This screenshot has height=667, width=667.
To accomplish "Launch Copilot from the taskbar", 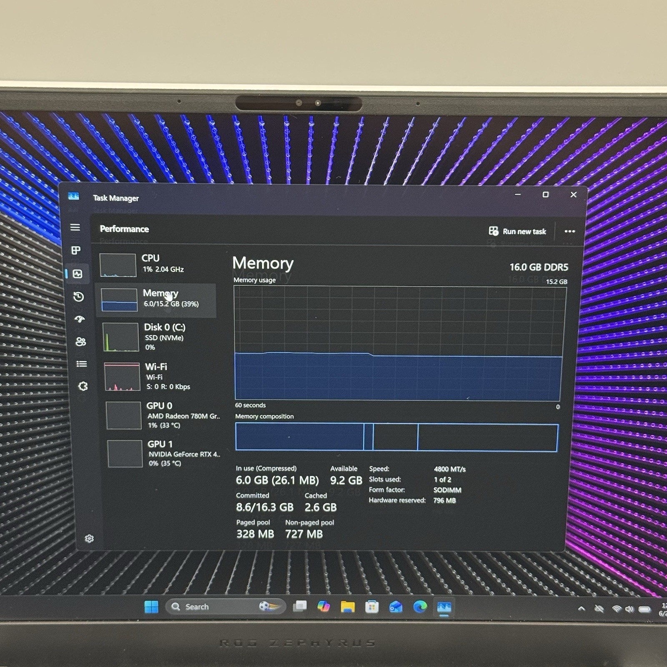I will pos(323,607).
